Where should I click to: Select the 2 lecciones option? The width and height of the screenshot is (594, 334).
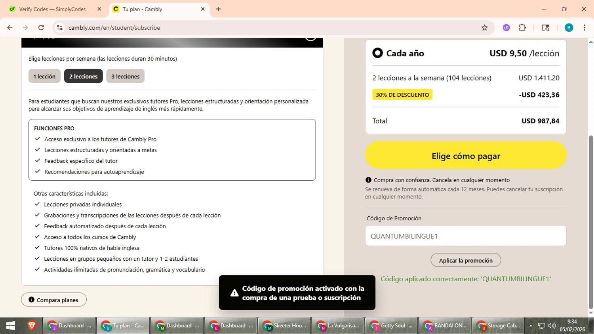click(83, 76)
